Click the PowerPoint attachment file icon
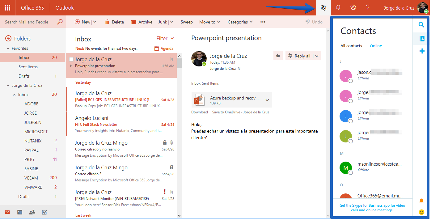 click(x=199, y=100)
